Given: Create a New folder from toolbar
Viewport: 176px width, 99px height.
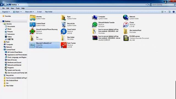Looking at the screenshot, I should coord(49,12).
